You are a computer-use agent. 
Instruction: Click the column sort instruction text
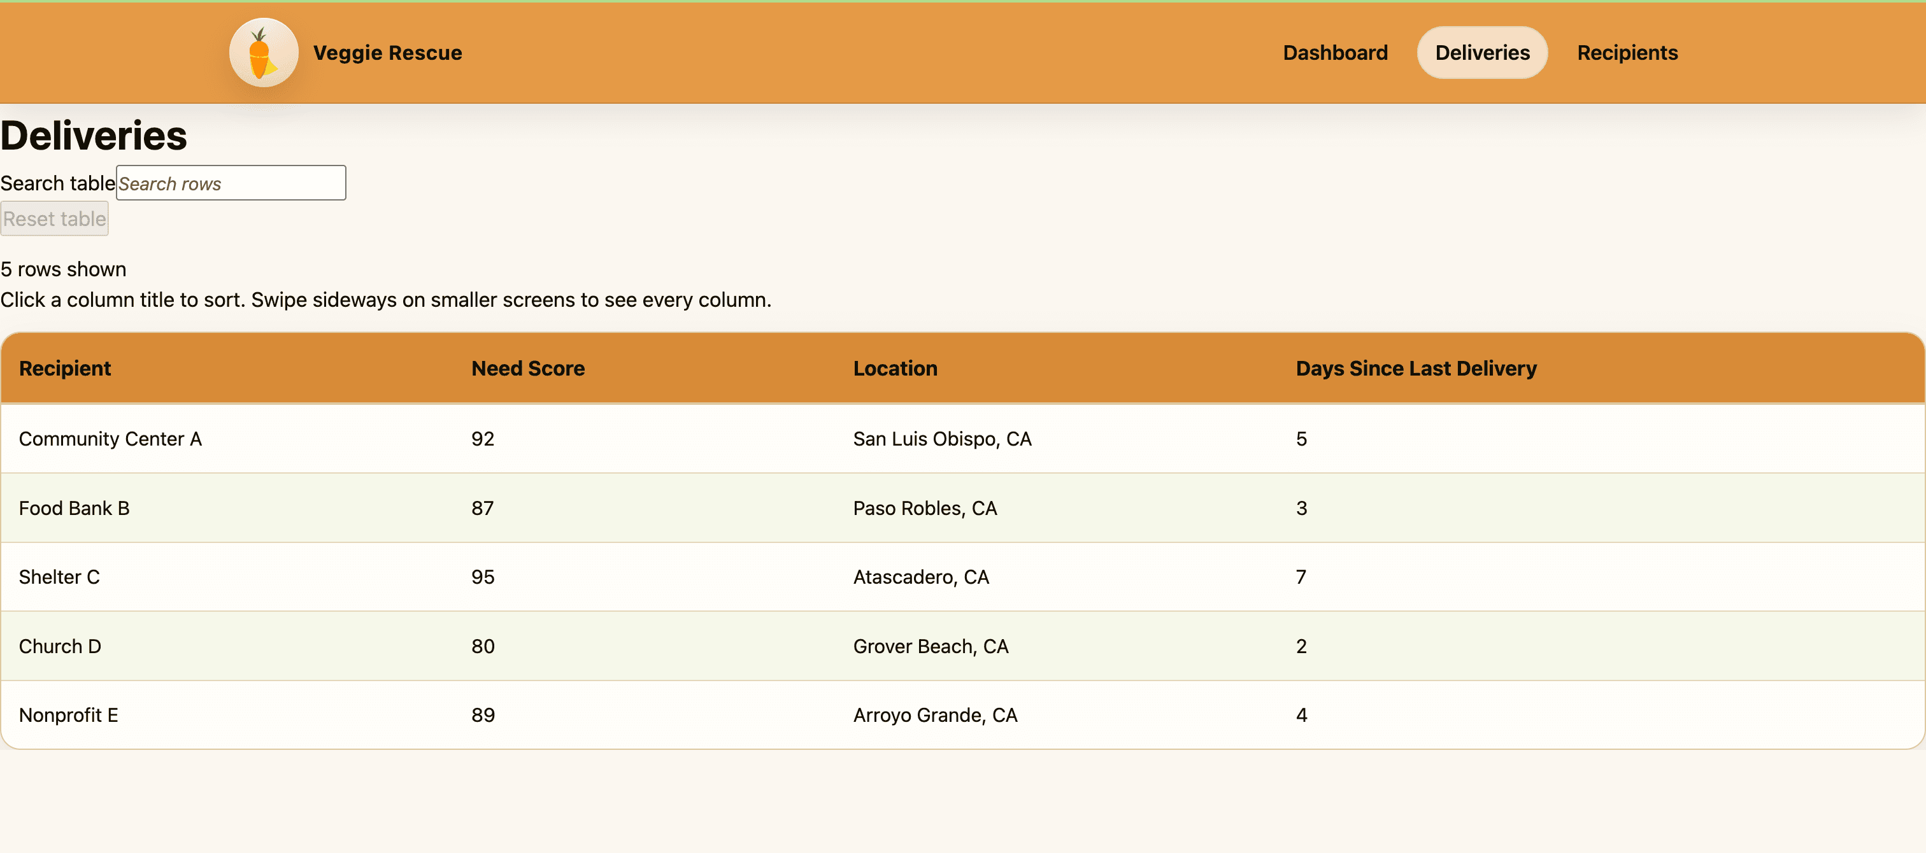[x=386, y=300]
